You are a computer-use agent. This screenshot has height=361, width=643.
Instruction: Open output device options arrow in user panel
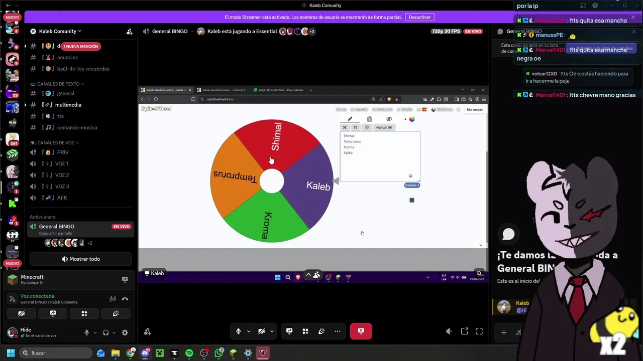coord(114,332)
